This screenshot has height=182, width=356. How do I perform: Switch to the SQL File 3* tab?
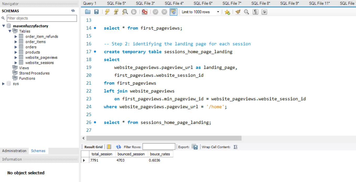click(145, 3)
